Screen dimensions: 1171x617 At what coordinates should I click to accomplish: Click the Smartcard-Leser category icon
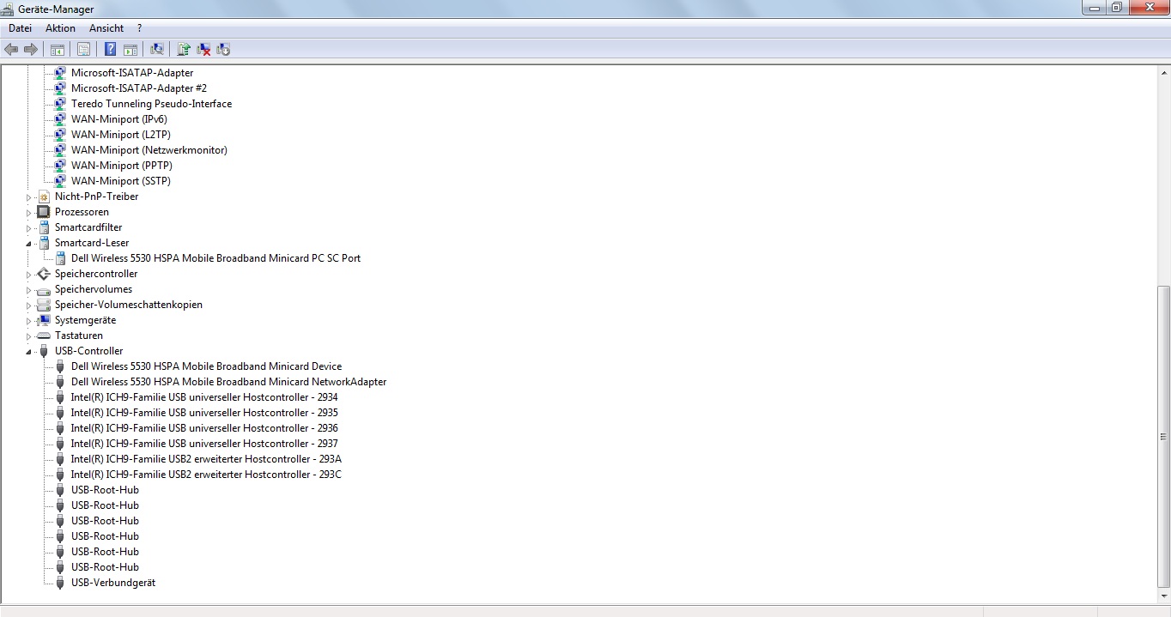pyautogui.click(x=44, y=242)
